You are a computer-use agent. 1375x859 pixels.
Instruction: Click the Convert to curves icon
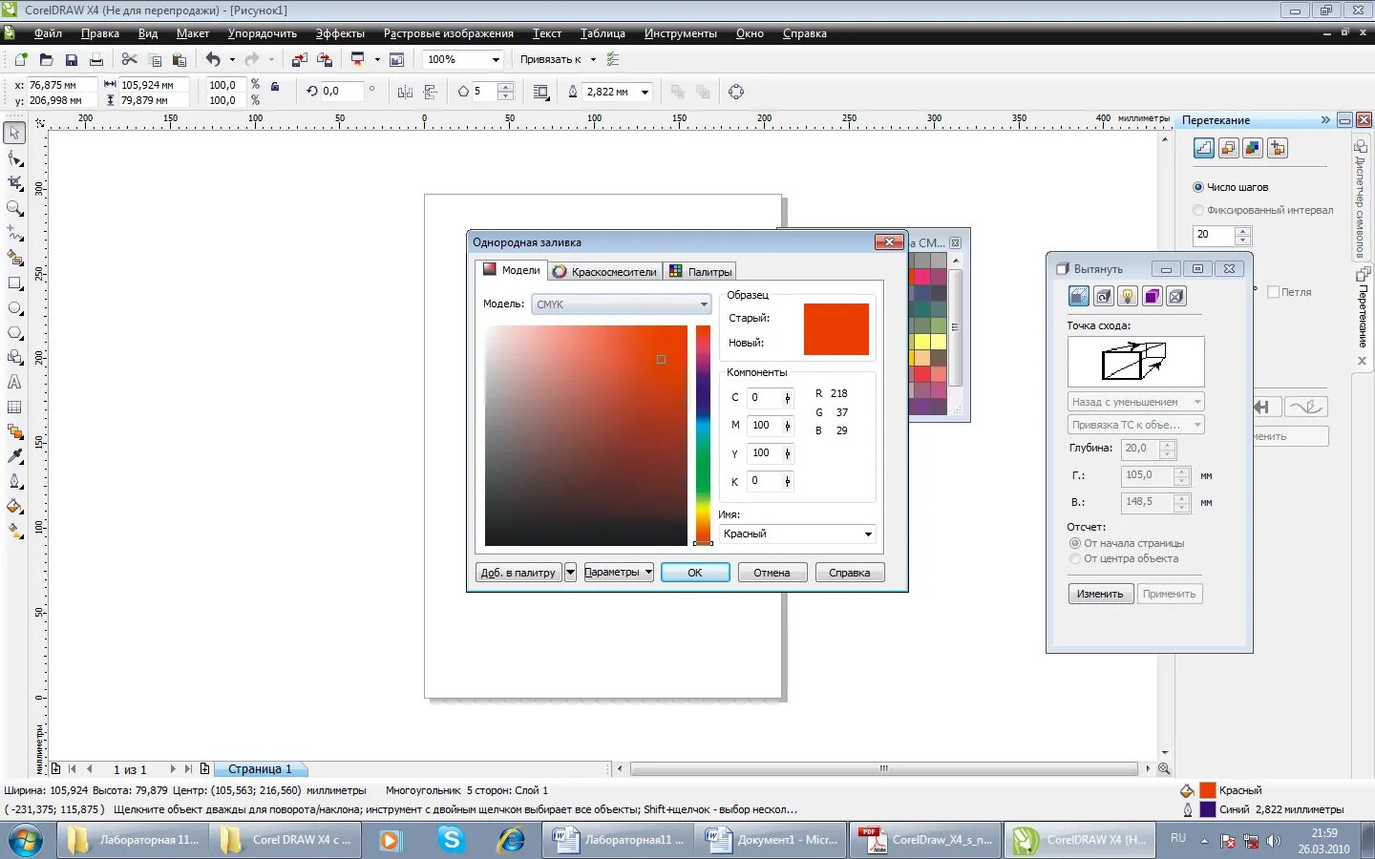click(x=736, y=92)
